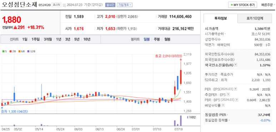Click the 전일 value 1,589
The image size is (276, 132).
(x=79, y=17)
